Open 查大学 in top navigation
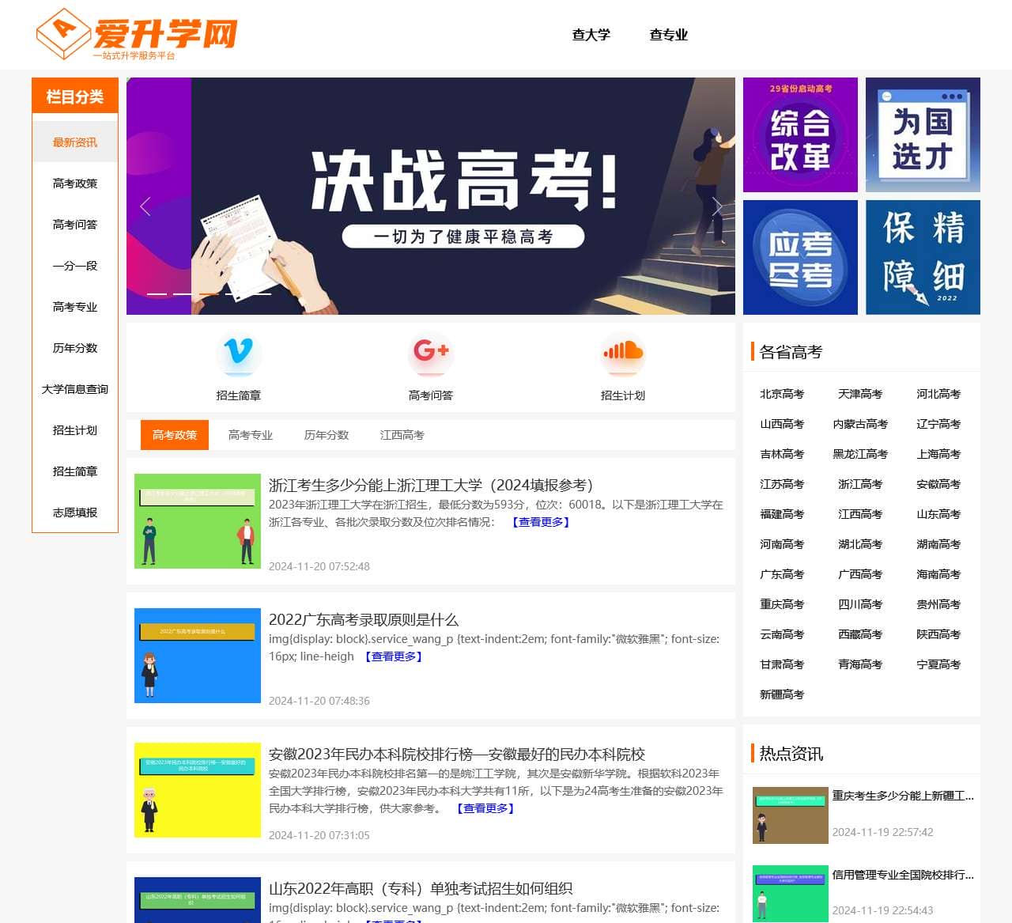This screenshot has height=923, width=1012. pos(591,35)
